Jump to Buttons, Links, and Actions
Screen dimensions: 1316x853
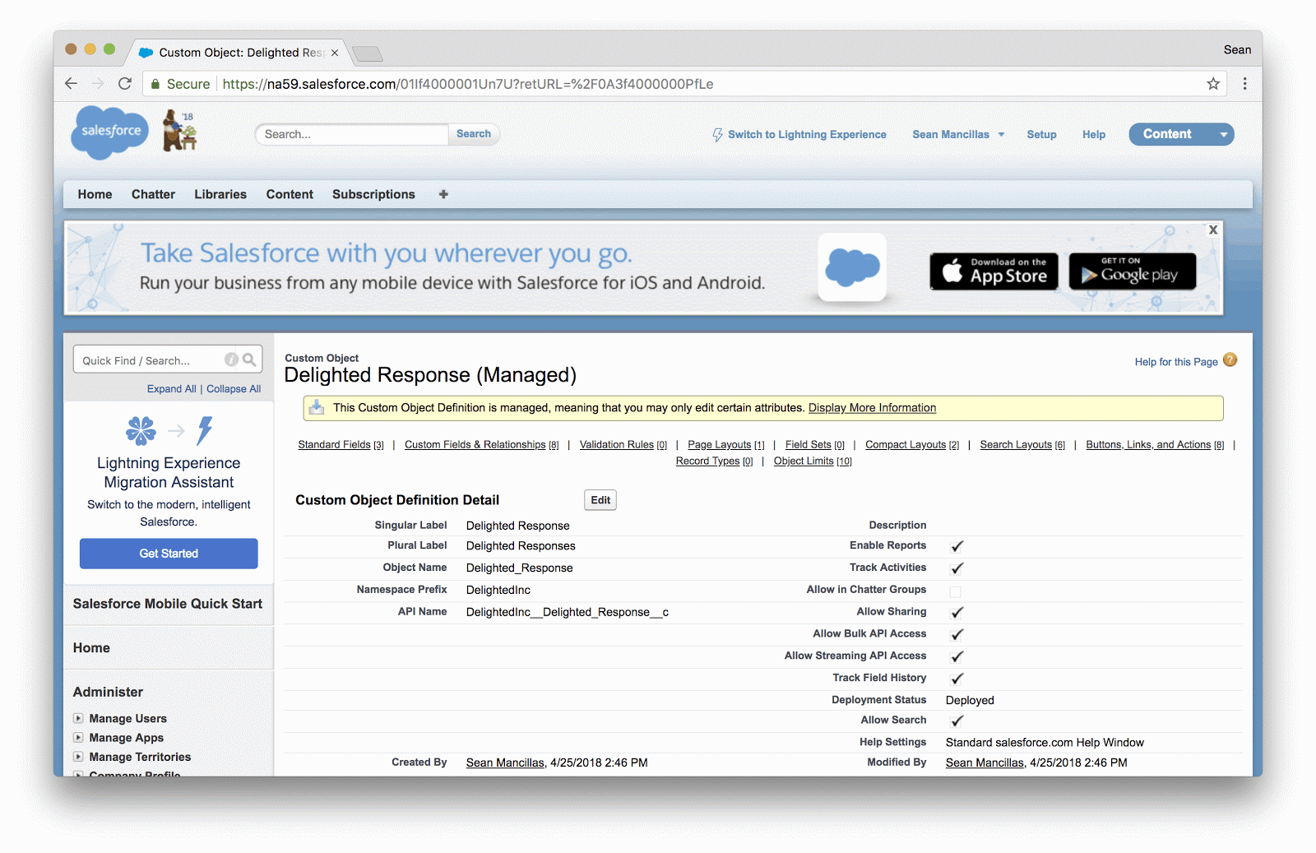tap(1148, 445)
